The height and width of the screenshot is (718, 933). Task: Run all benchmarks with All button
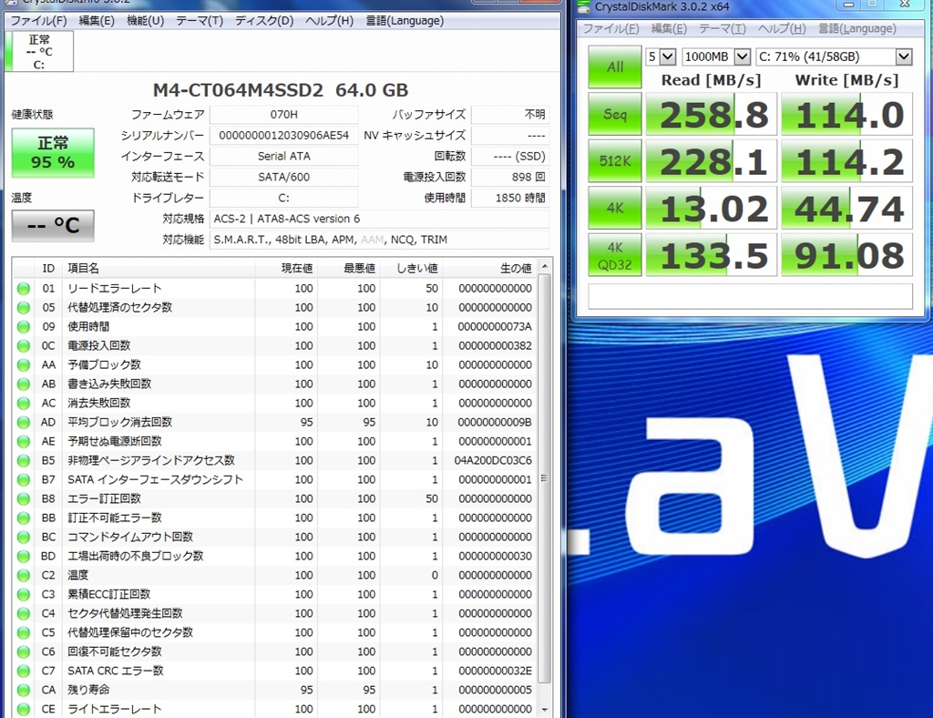coord(615,67)
